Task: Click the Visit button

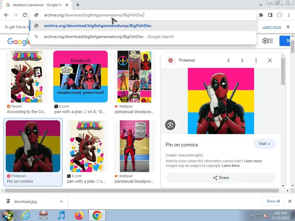Action: 264,144
